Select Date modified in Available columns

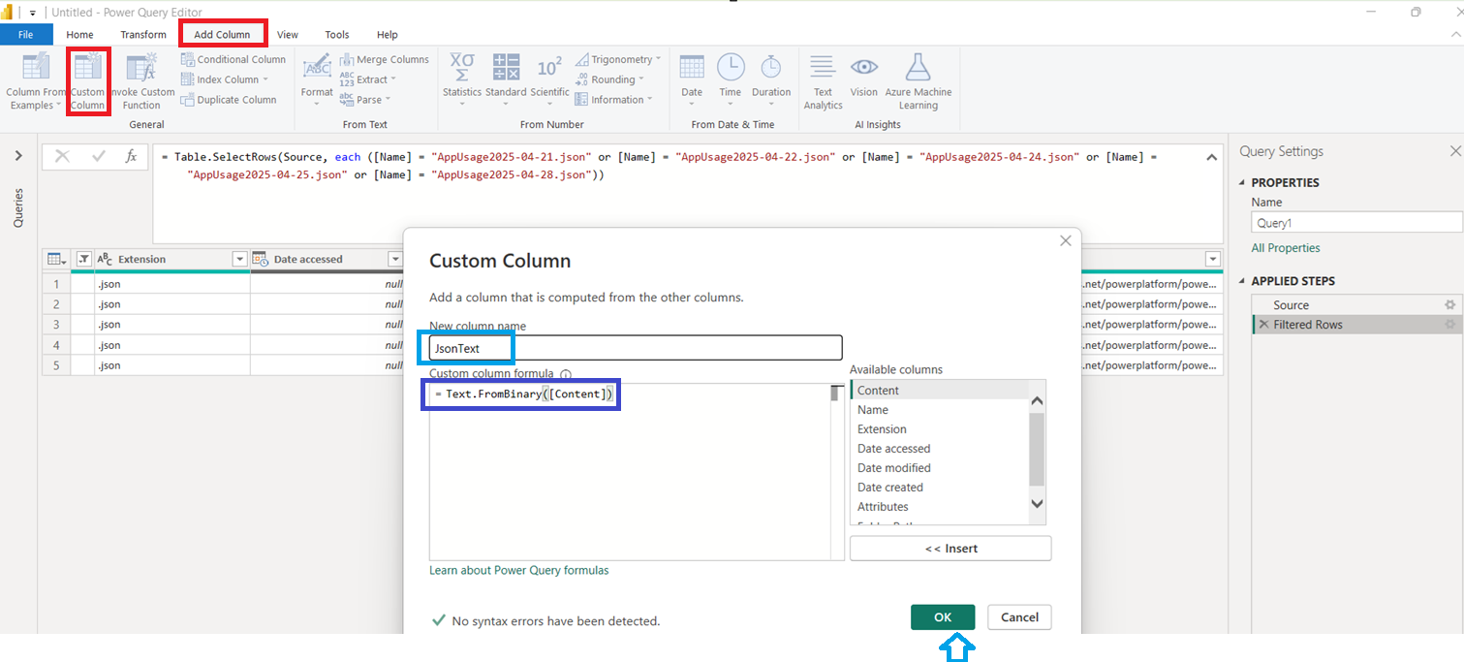893,468
